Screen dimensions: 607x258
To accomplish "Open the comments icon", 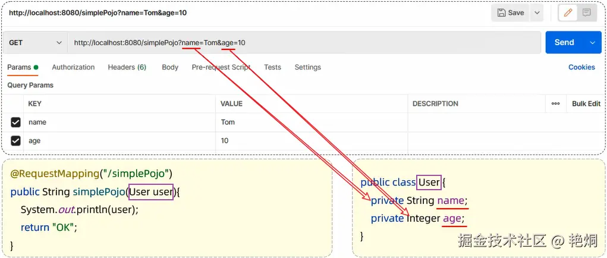I will 586,12.
